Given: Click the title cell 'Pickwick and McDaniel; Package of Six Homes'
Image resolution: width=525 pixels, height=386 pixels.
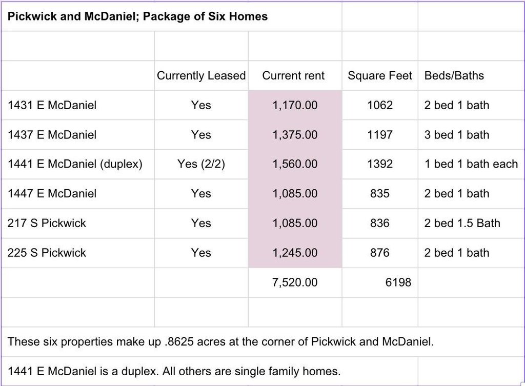Looking at the screenshot, I should (138, 16).
